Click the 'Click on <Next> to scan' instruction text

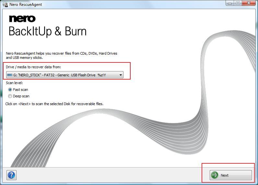(x=54, y=104)
